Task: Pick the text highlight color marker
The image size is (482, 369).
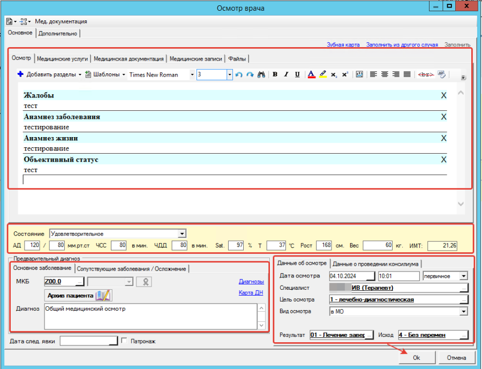Action: click(323, 74)
